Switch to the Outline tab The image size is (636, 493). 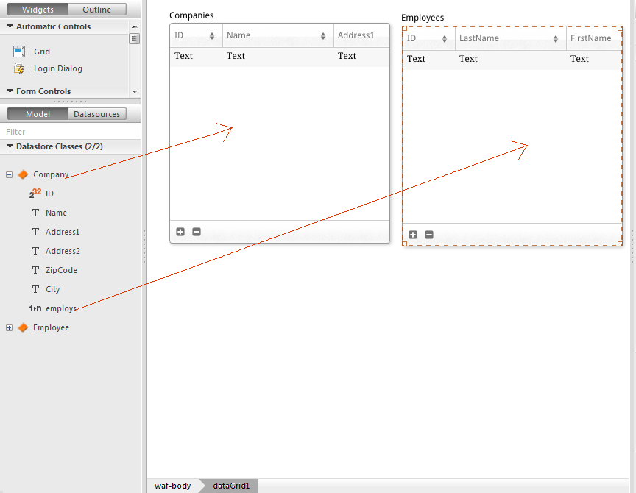pos(97,10)
